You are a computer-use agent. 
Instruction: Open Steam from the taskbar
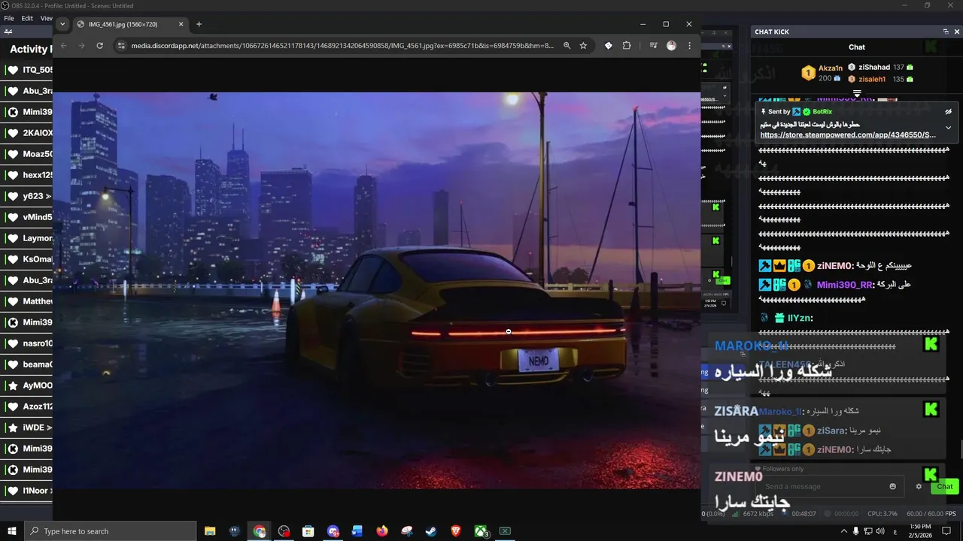click(430, 531)
